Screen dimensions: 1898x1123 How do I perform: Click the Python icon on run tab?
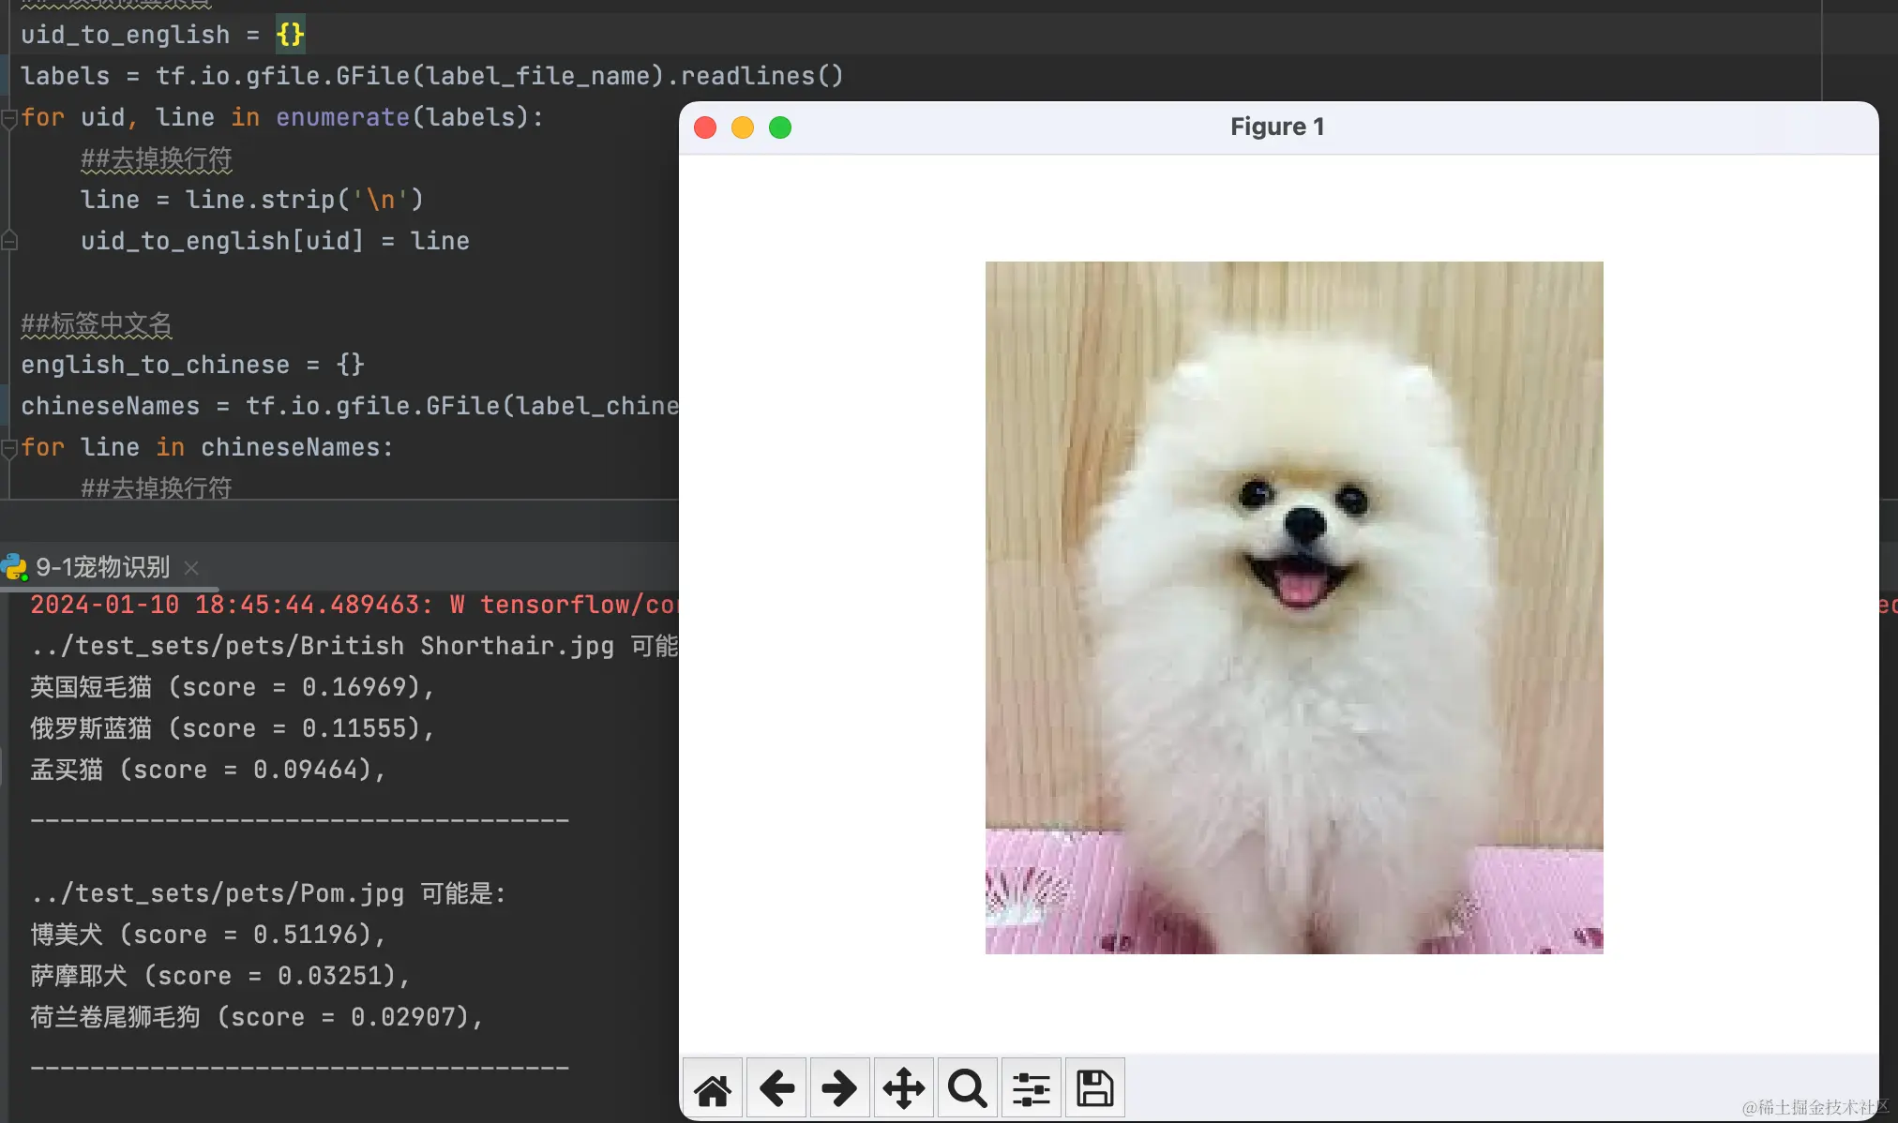(14, 567)
